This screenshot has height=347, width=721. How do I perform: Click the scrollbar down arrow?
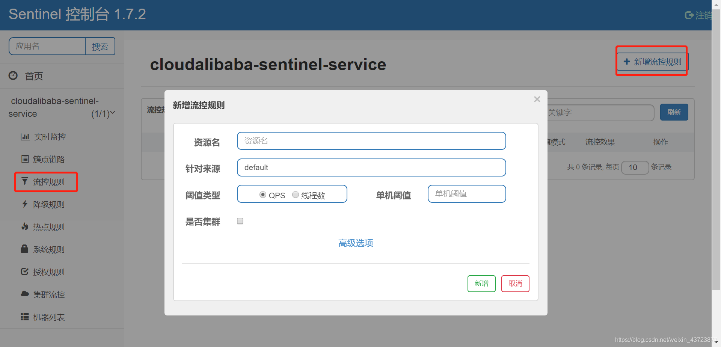[716, 342]
